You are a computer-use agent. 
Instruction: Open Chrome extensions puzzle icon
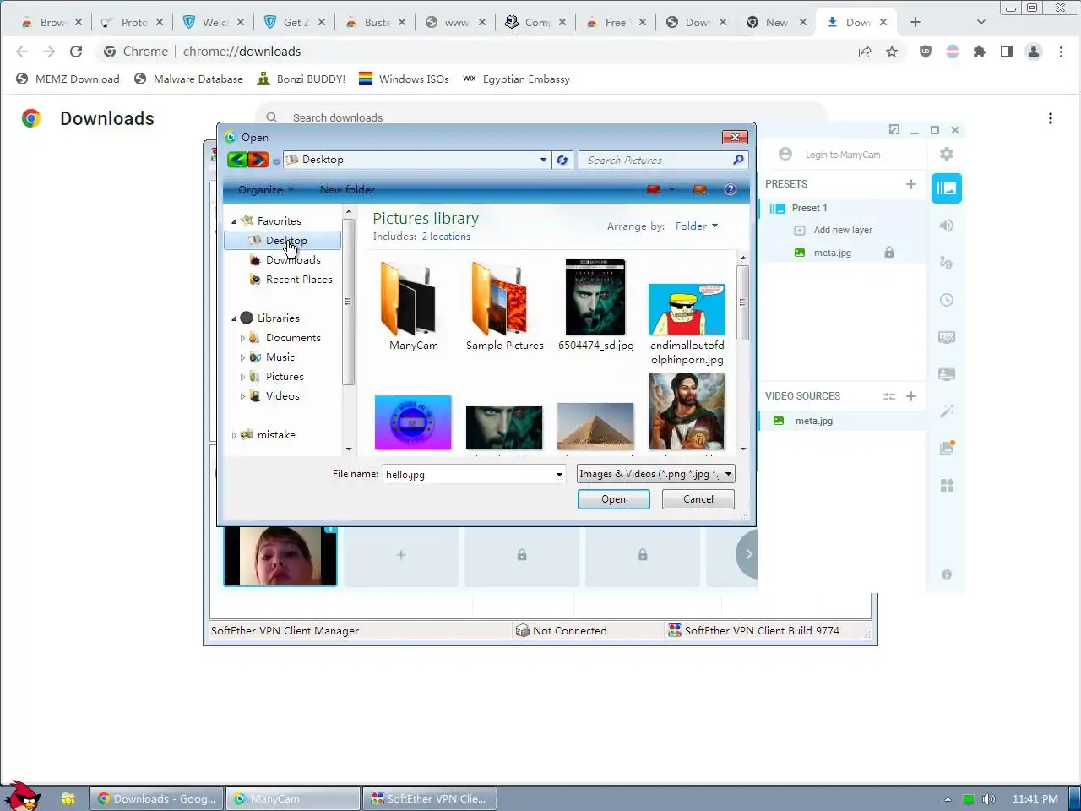980,52
